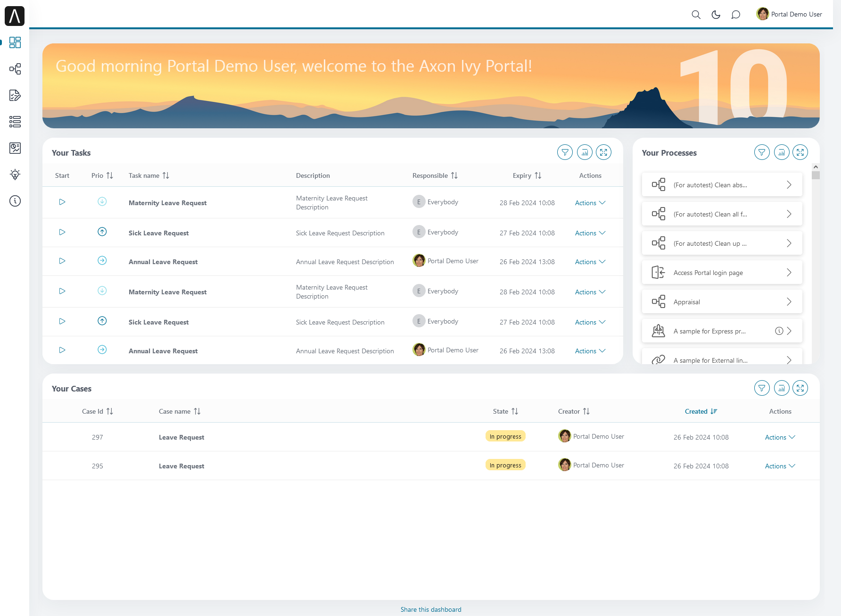Open Actions dropdown for second Maternity Leave Request
The height and width of the screenshot is (616, 841).
click(590, 292)
